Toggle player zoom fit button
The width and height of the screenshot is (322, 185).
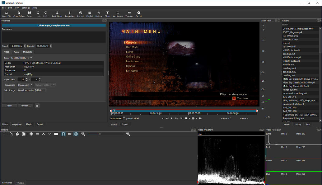(186, 118)
